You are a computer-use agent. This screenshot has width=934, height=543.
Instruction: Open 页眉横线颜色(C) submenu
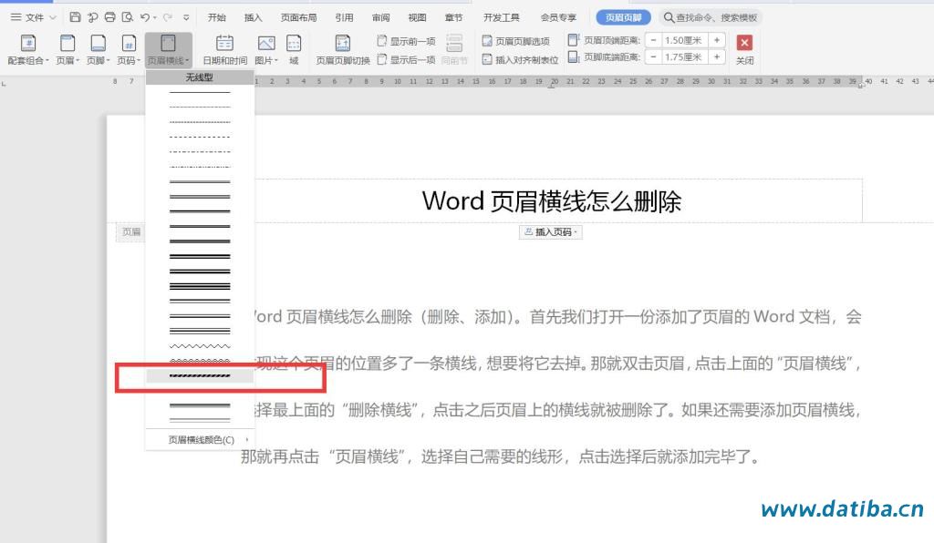pyautogui.click(x=200, y=439)
